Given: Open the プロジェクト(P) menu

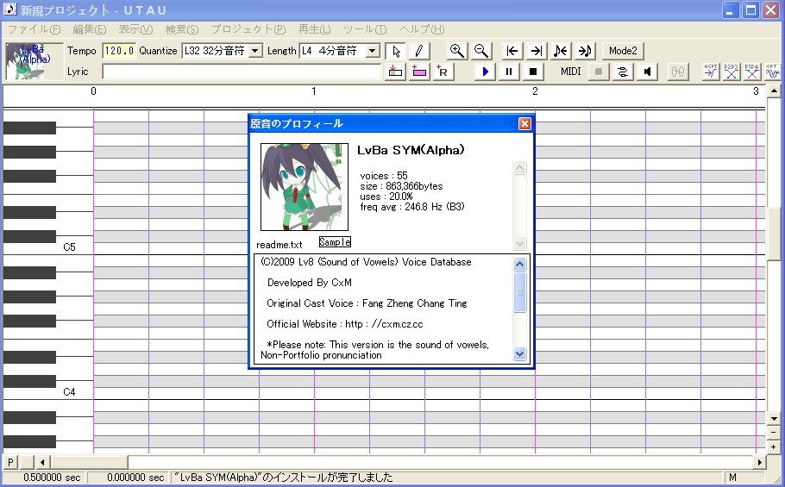Looking at the screenshot, I should click(248, 29).
